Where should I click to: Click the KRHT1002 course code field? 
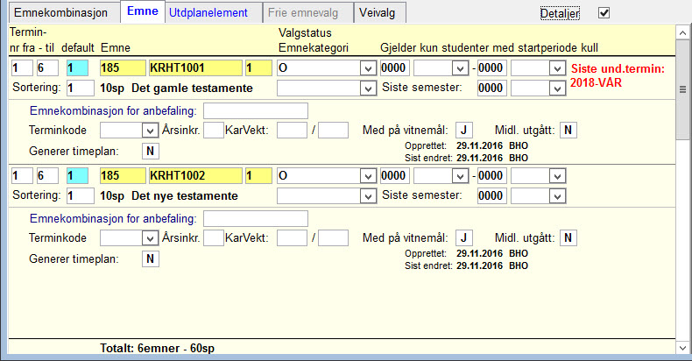(x=195, y=176)
